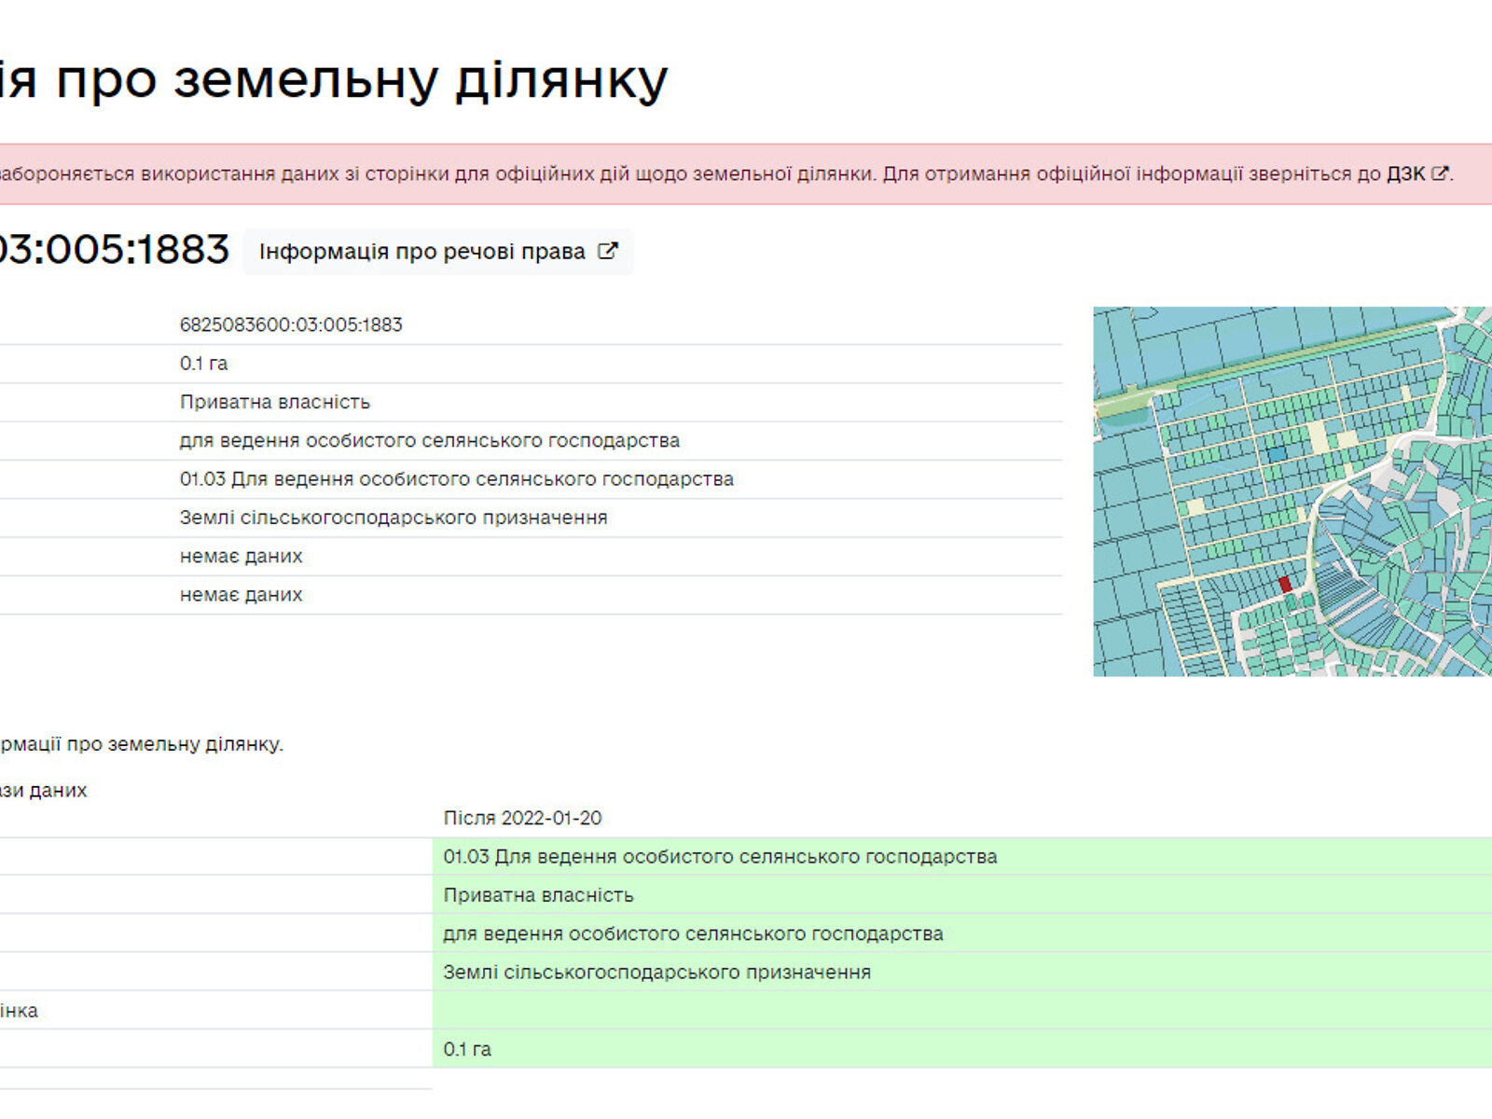1492x1119 pixels.
Task: Click cadastral number 6825083600:03:005:1883 in table
Action: pyautogui.click(x=291, y=325)
